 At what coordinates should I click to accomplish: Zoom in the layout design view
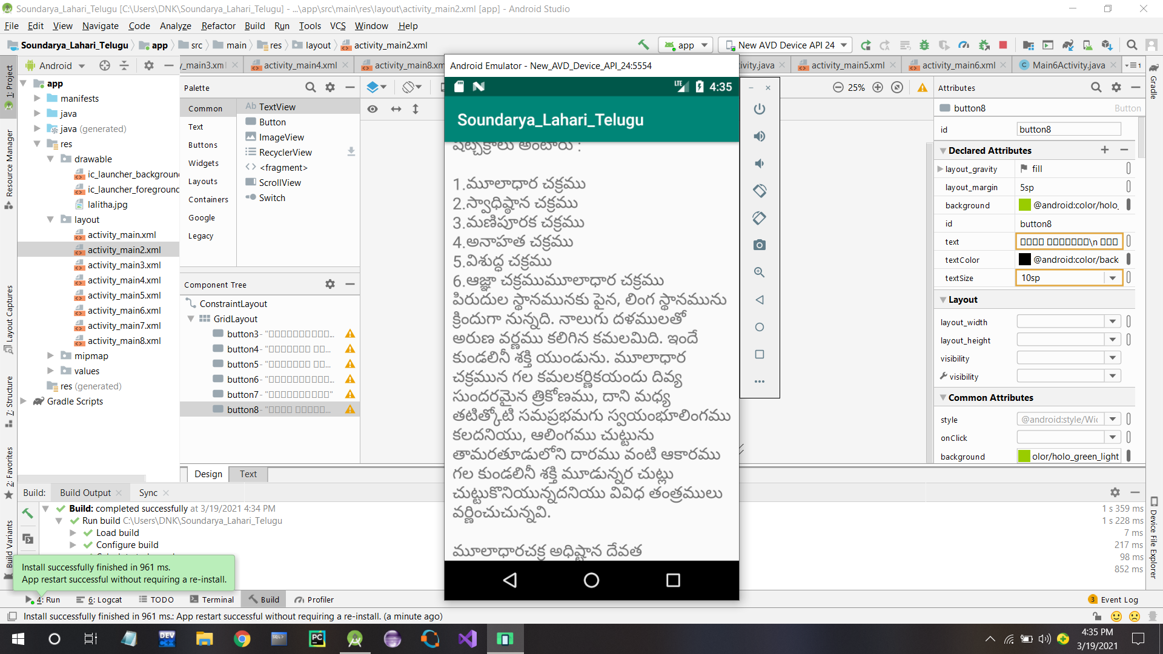coord(878,88)
